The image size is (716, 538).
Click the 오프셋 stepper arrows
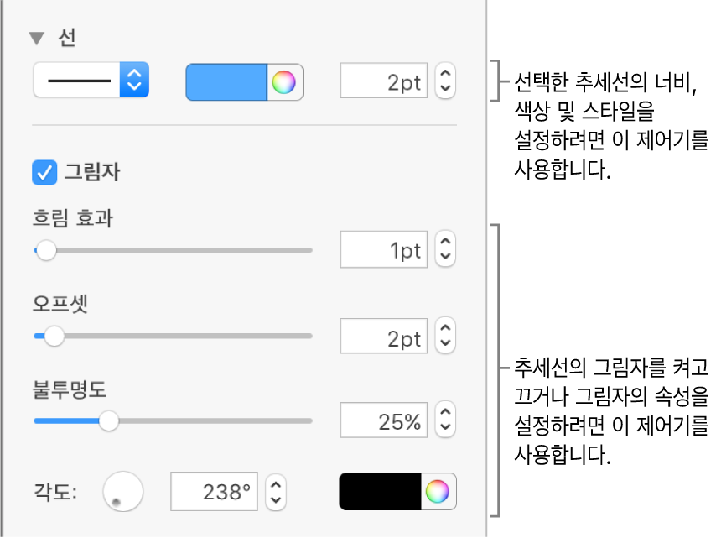(x=445, y=337)
